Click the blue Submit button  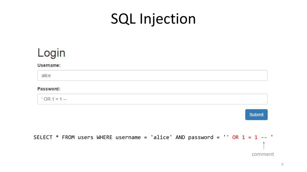[x=256, y=115]
